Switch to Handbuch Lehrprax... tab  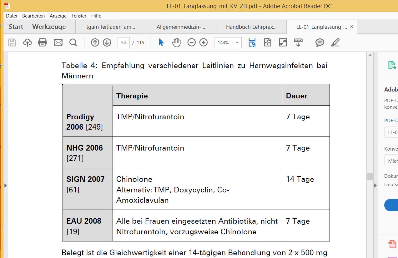[251, 27]
